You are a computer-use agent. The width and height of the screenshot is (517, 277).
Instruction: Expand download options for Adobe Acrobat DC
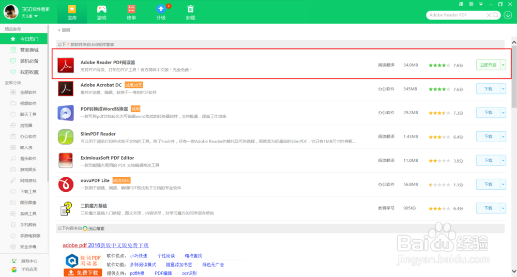click(503, 89)
